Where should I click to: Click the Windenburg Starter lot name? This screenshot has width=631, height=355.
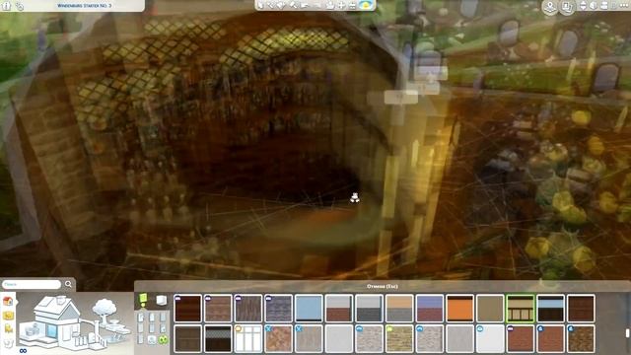pos(84,6)
